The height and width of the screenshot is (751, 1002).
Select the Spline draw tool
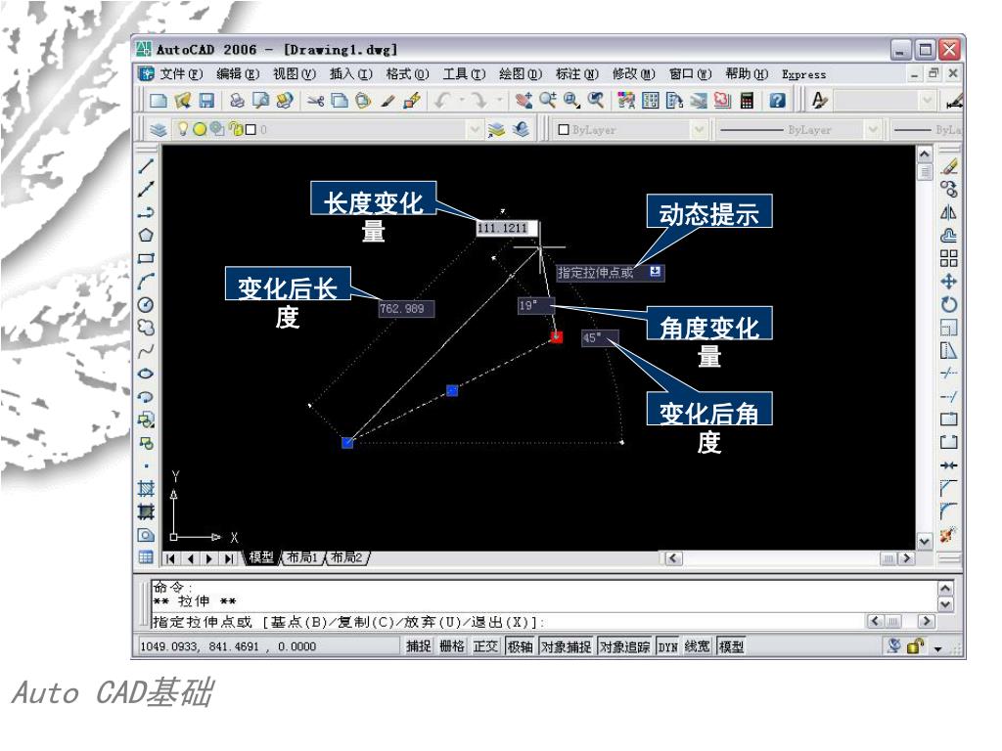coord(147,351)
